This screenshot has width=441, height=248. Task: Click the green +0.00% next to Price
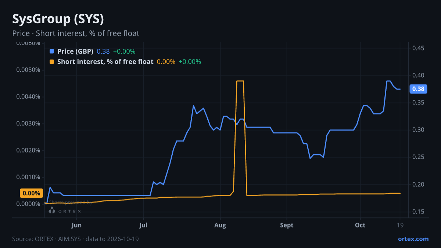124,51
